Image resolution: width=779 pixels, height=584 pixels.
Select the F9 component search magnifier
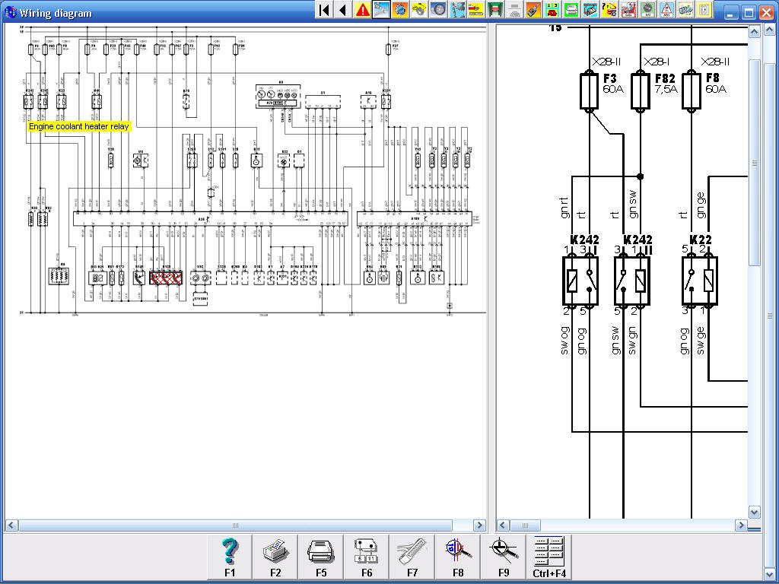[504, 557]
